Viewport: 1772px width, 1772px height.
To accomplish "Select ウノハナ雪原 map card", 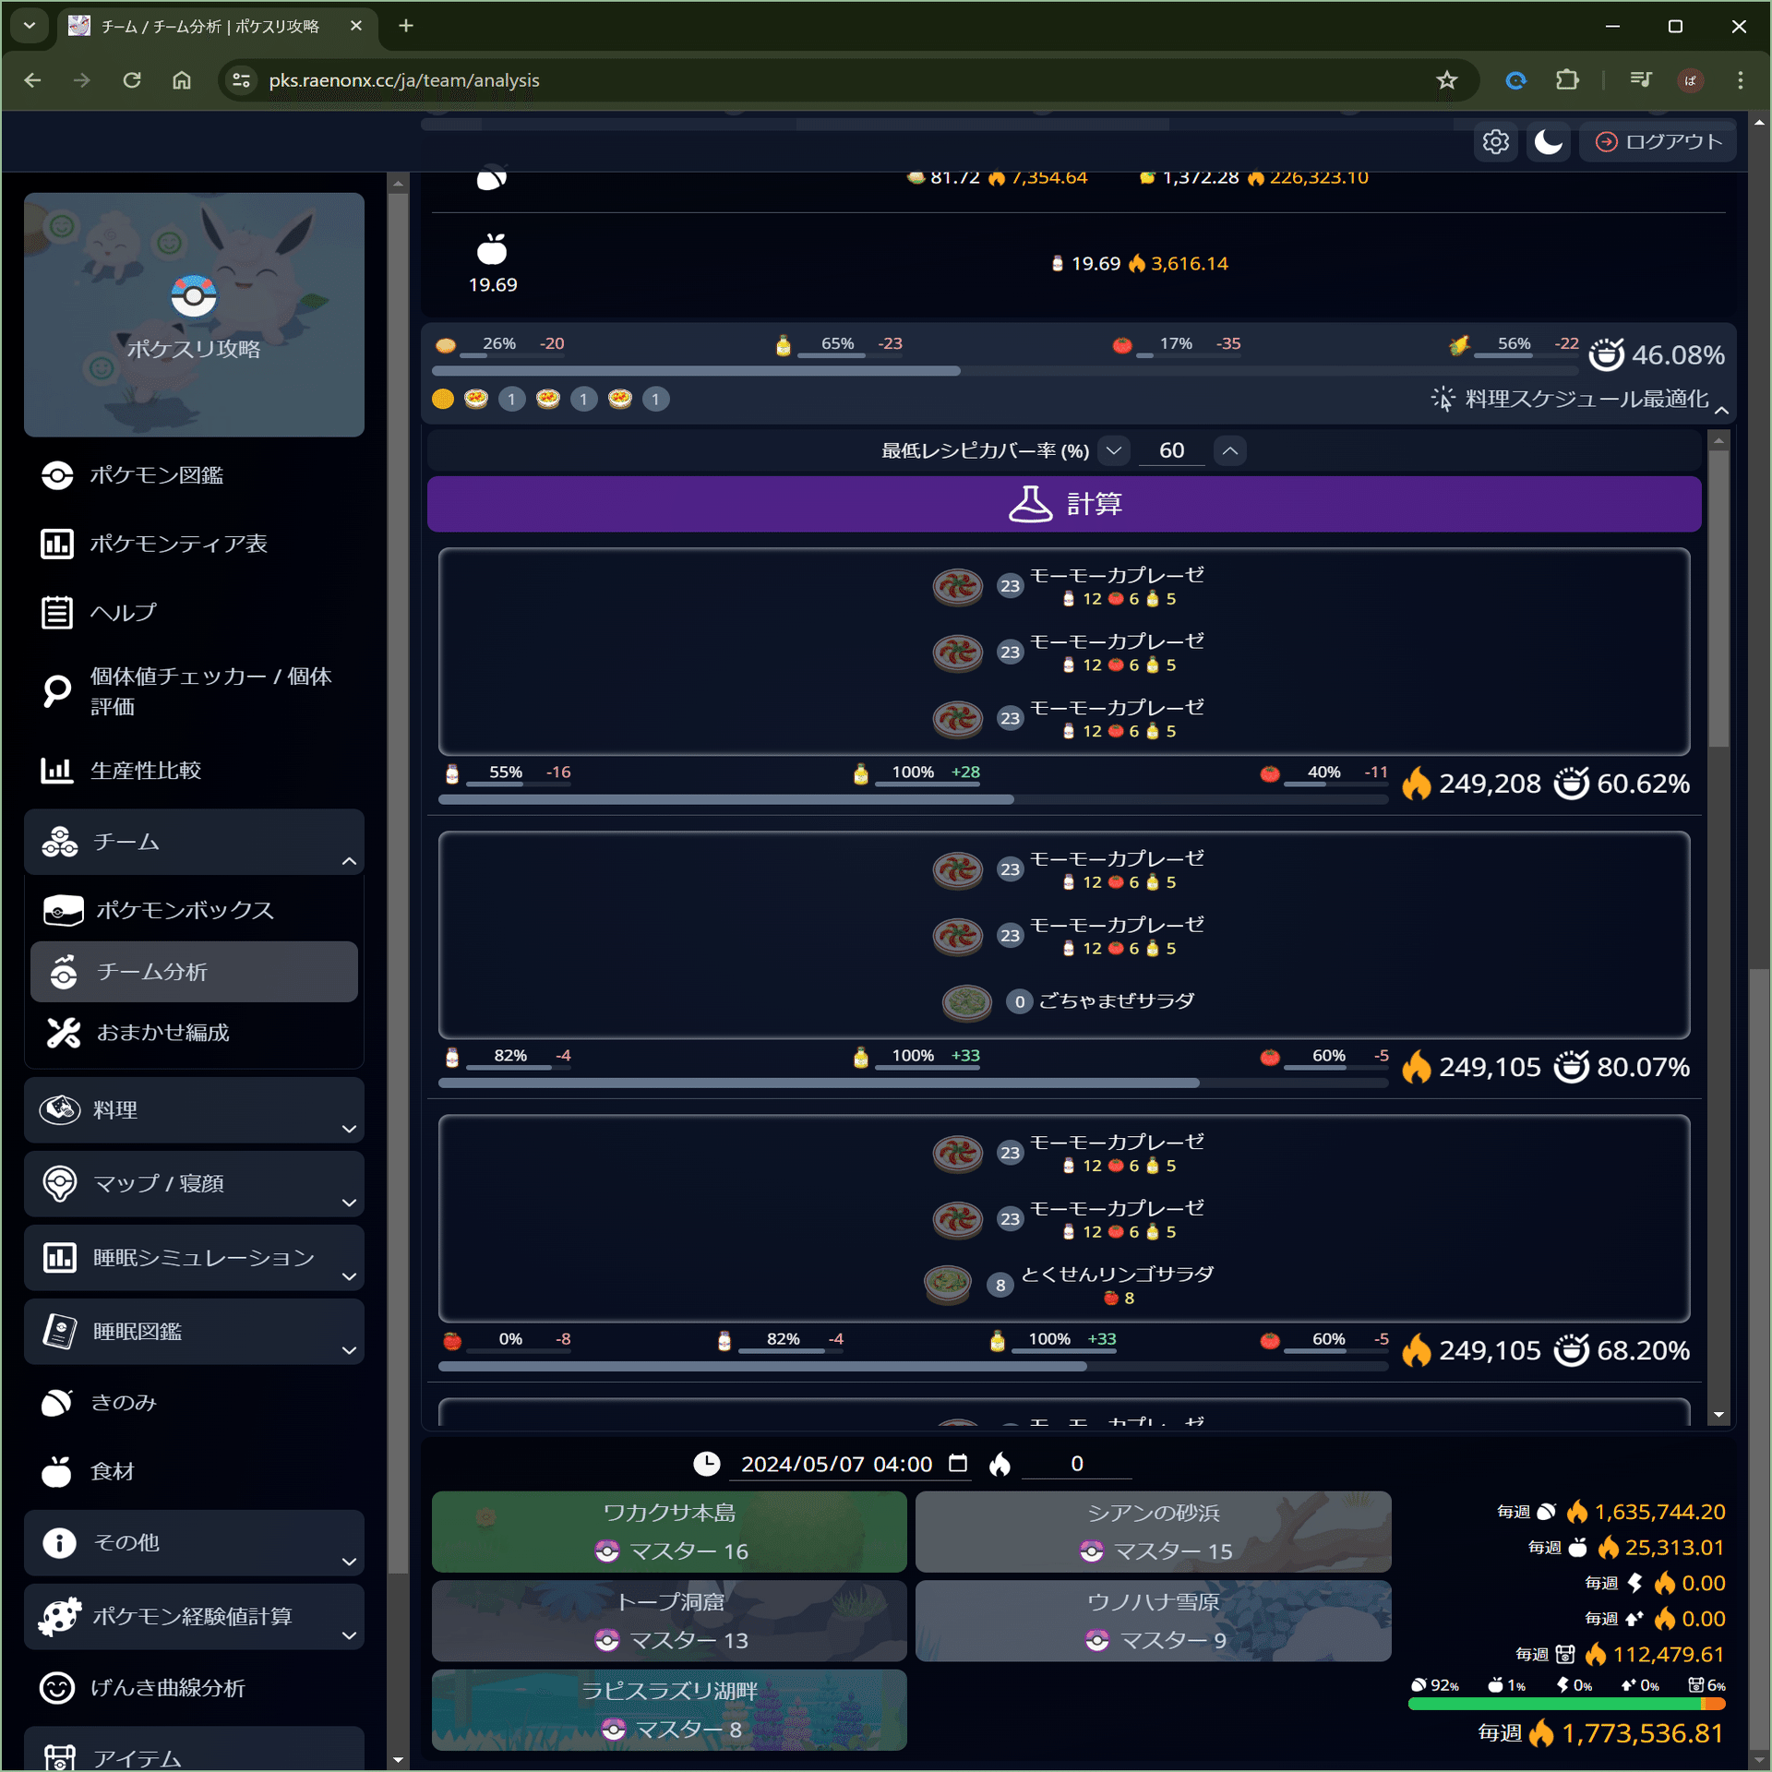I will click(x=1153, y=1621).
